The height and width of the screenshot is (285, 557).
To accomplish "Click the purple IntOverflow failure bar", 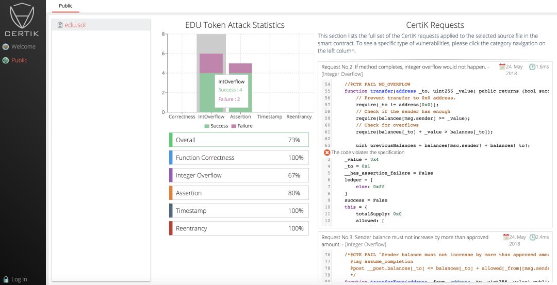I will click(210, 63).
